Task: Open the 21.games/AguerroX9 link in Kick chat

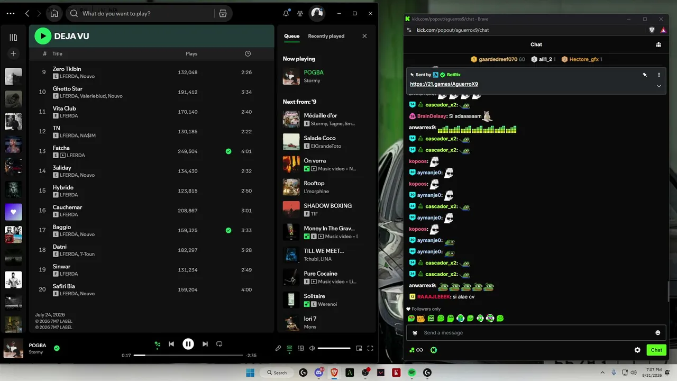Action: [x=444, y=84]
